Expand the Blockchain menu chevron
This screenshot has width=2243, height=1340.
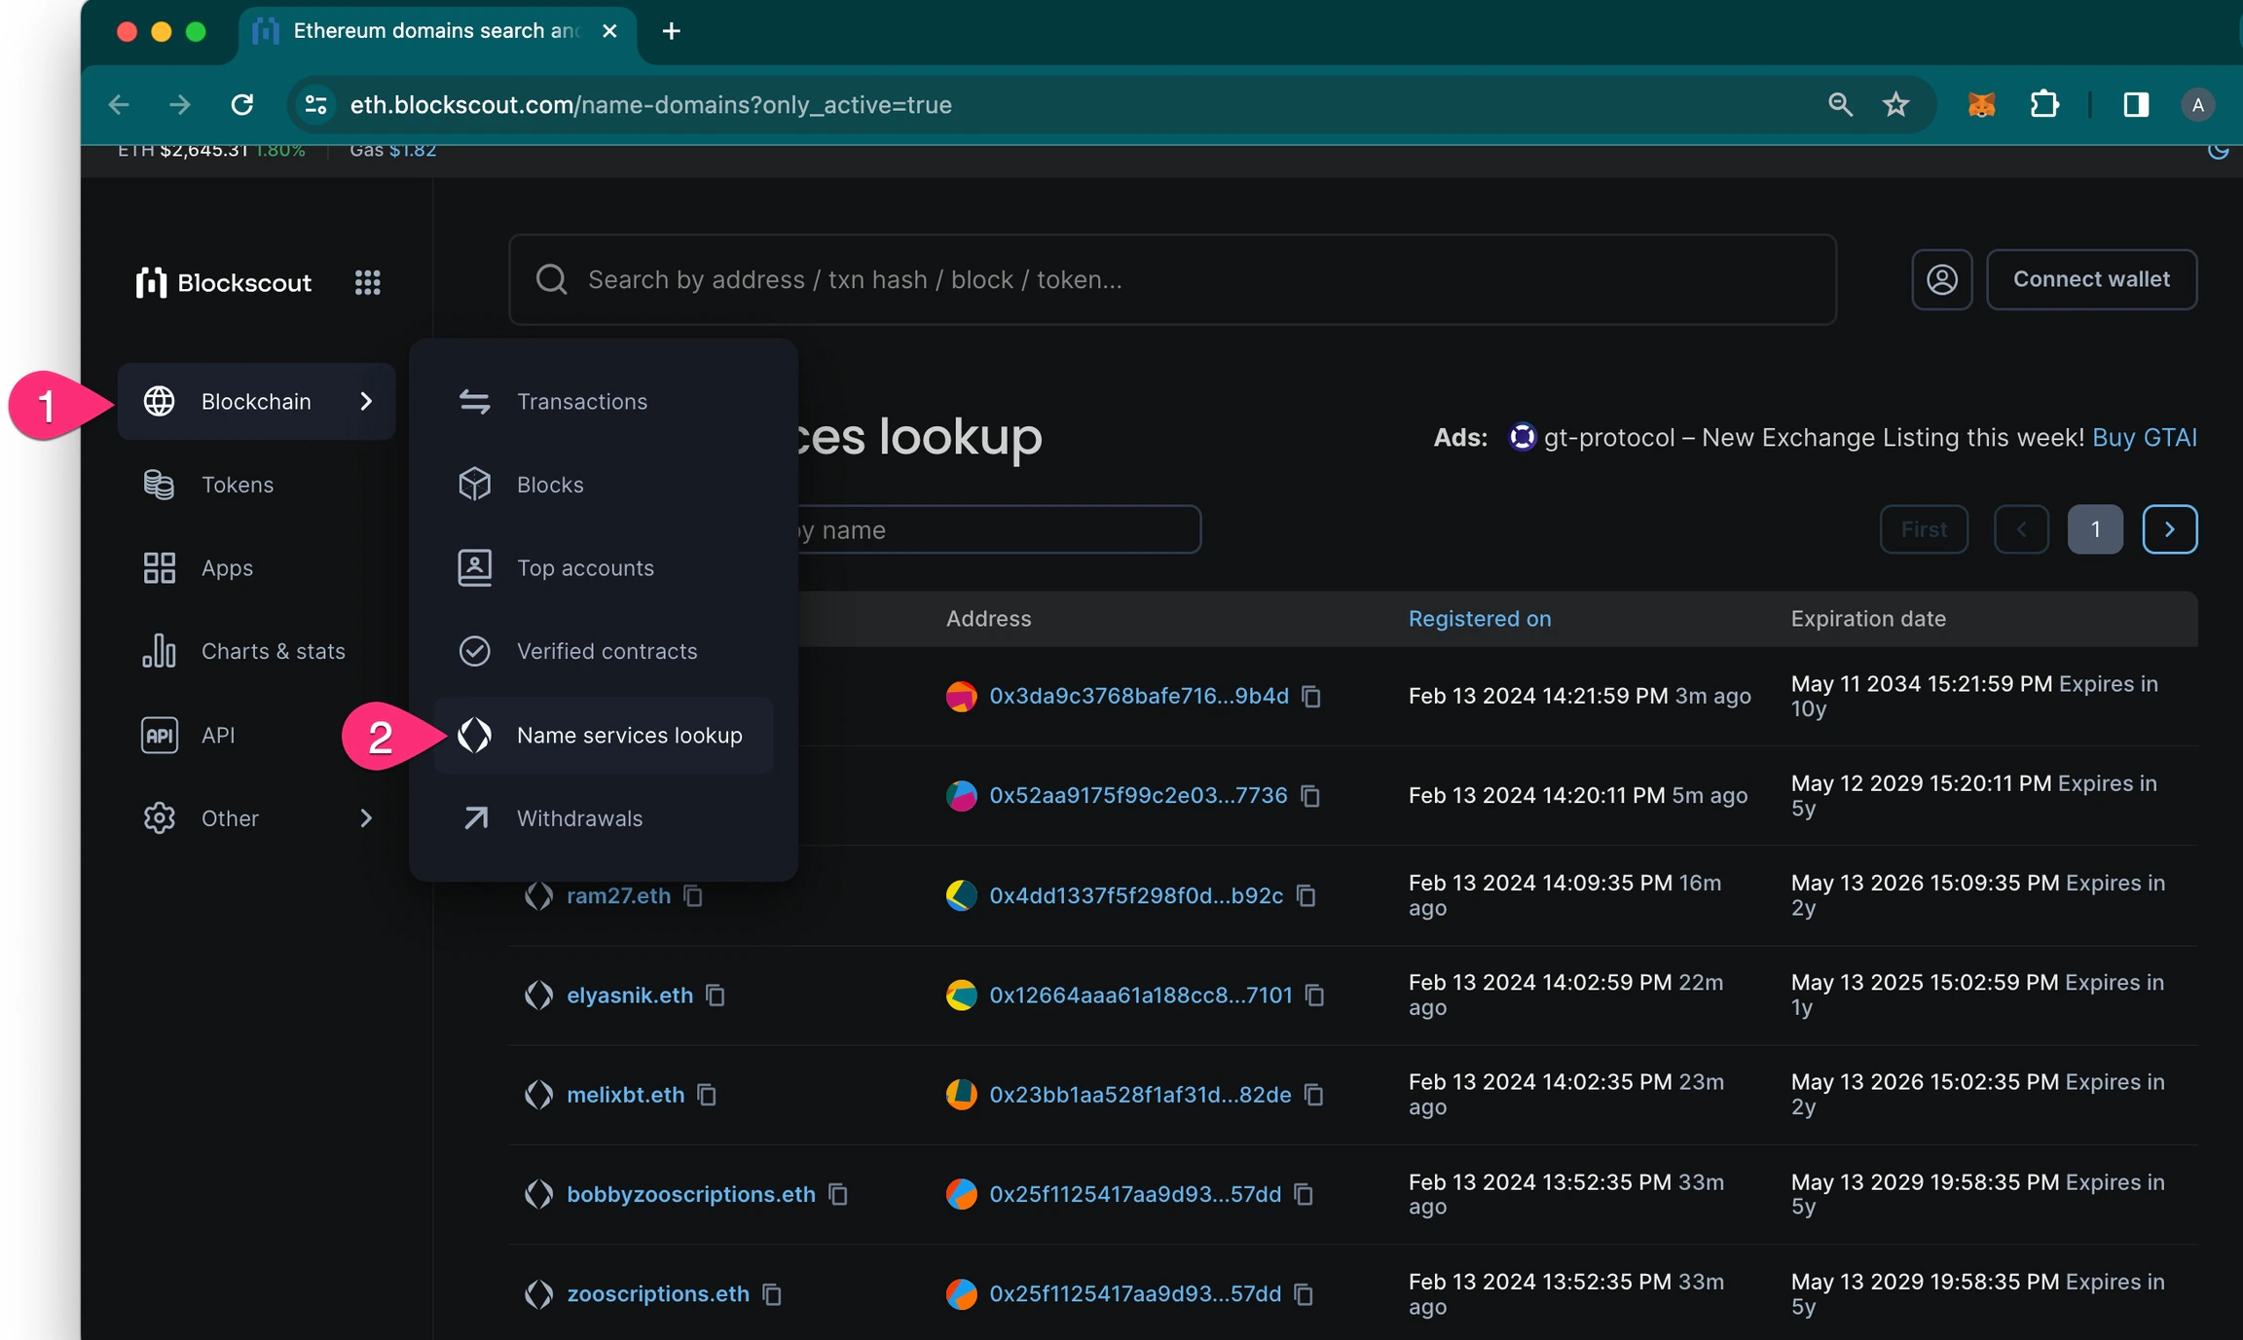[x=366, y=401]
